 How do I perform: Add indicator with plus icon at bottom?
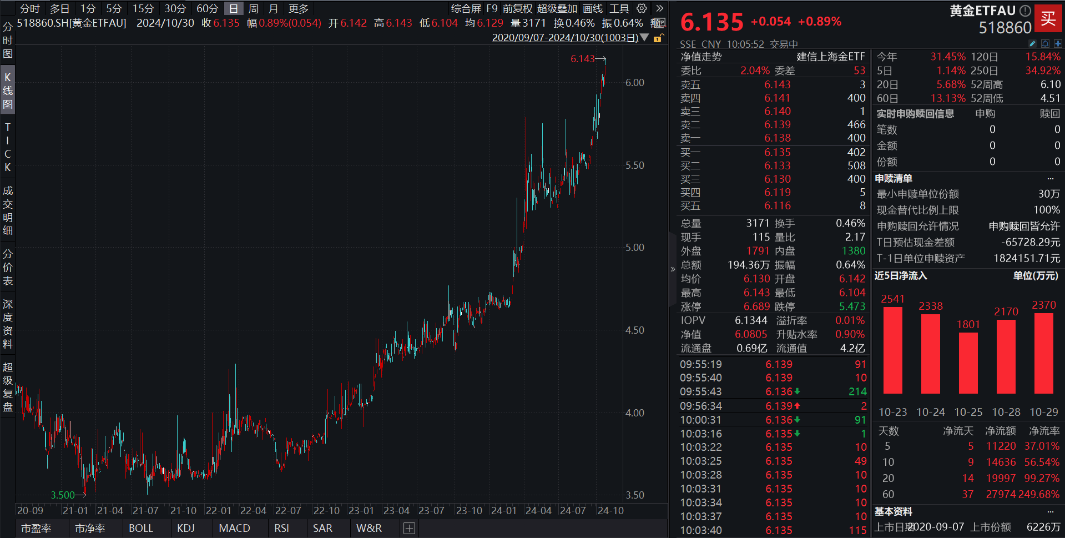pos(409,529)
